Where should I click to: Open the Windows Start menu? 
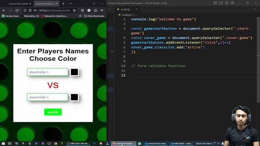point(3,144)
